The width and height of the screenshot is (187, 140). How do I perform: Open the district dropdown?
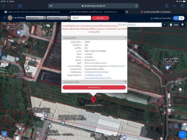[x=58, y=18]
